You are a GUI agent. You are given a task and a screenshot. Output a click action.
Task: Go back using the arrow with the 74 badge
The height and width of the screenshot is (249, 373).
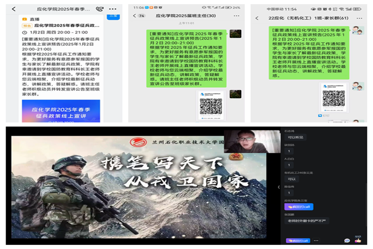click(138, 15)
